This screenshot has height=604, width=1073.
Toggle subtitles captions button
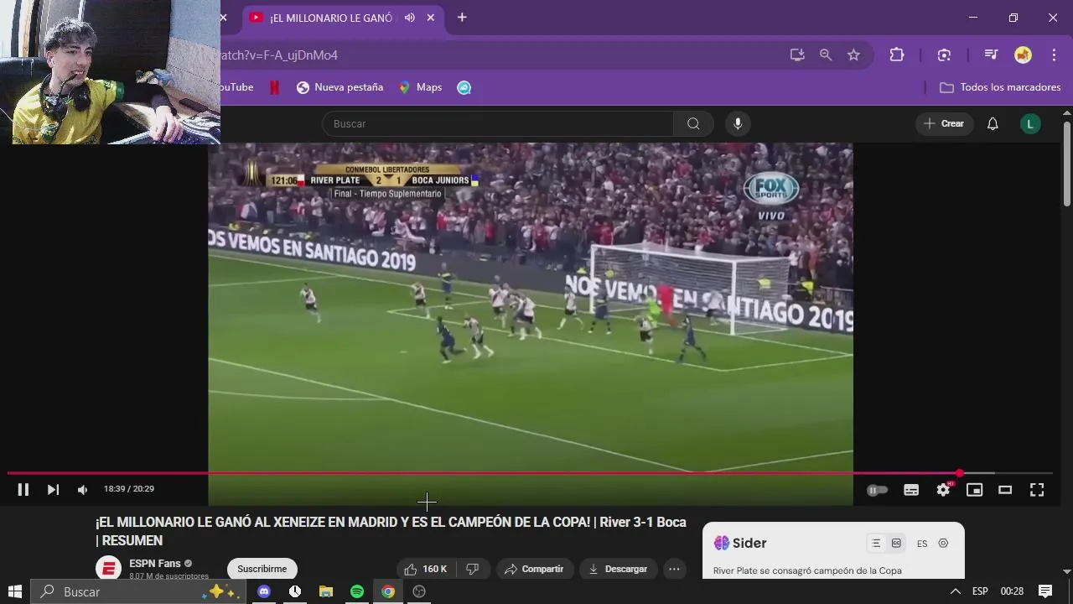pos(911,490)
